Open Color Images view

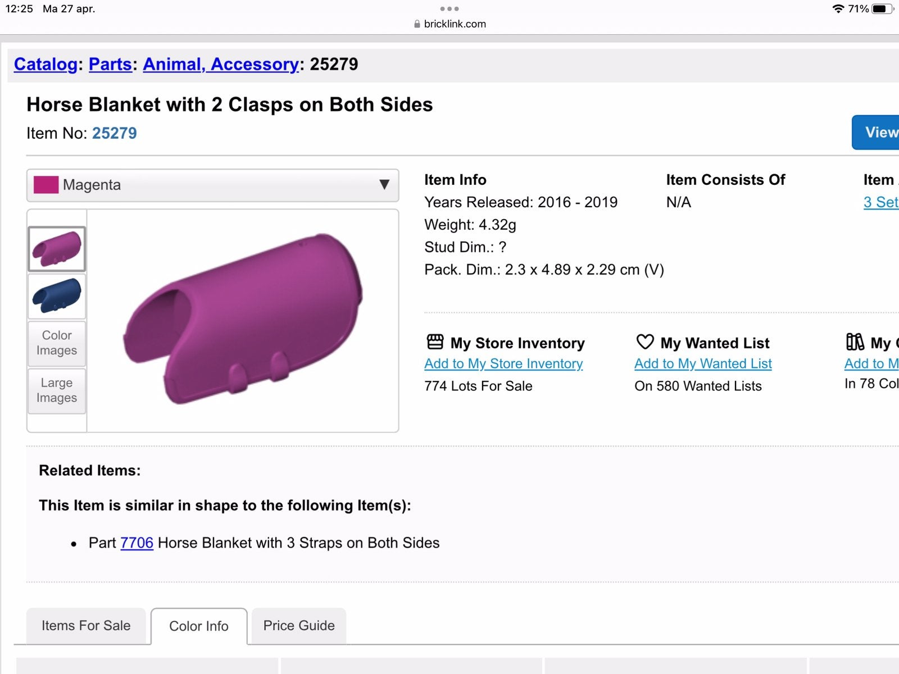(57, 343)
